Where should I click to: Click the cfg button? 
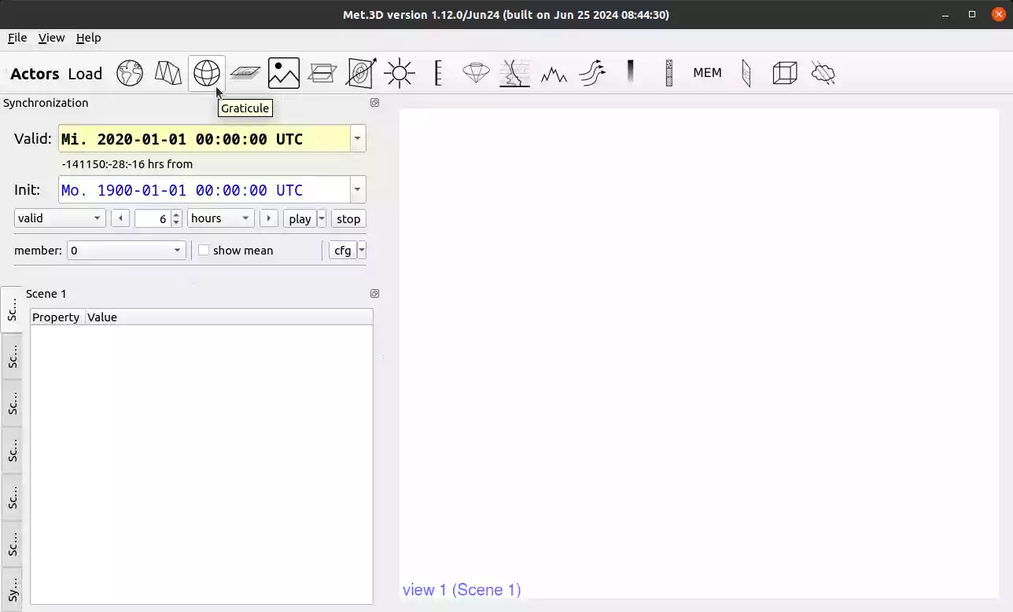pos(343,251)
